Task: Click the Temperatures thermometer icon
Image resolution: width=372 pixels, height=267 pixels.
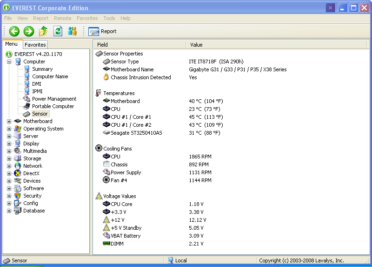Action: point(98,93)
